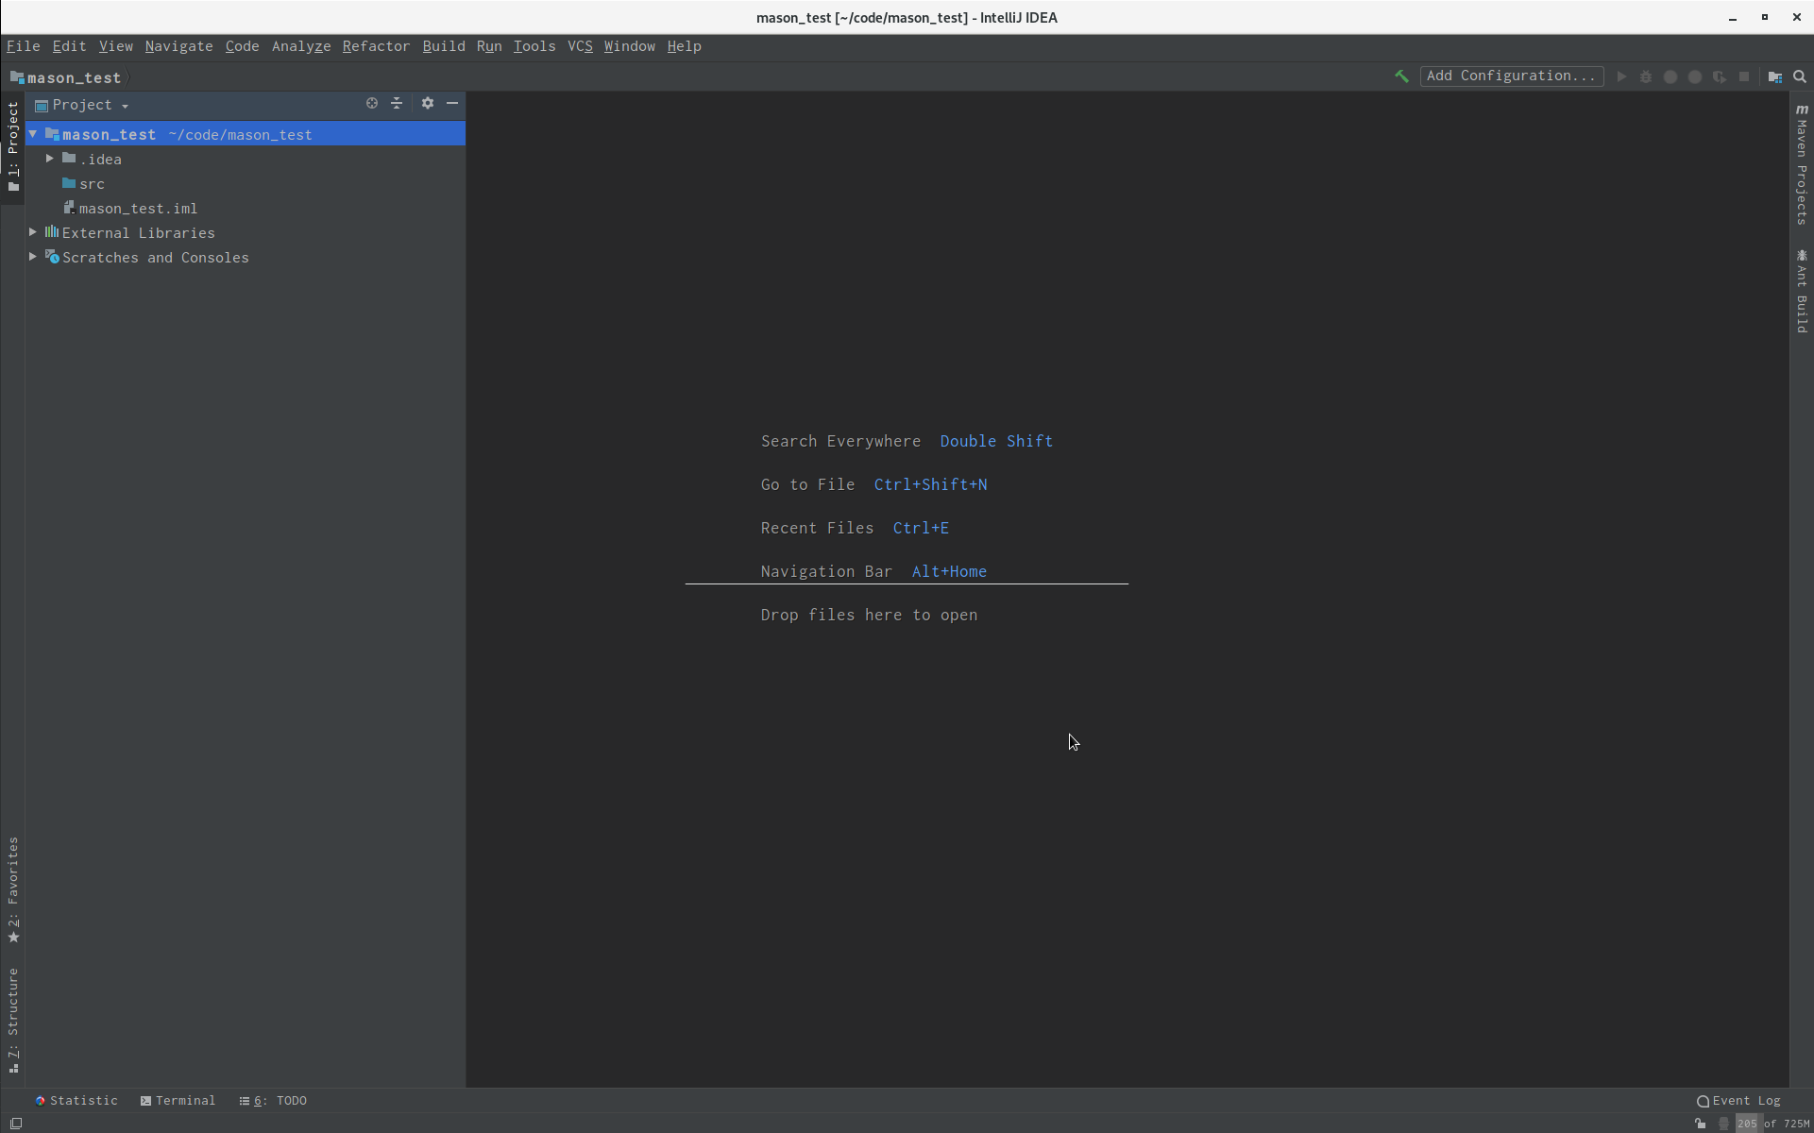Image resolution: width=1814 pixels, height=1133 pixels.
Task: Expand External Libraries node arrow
Action: [x=33, y=232]
